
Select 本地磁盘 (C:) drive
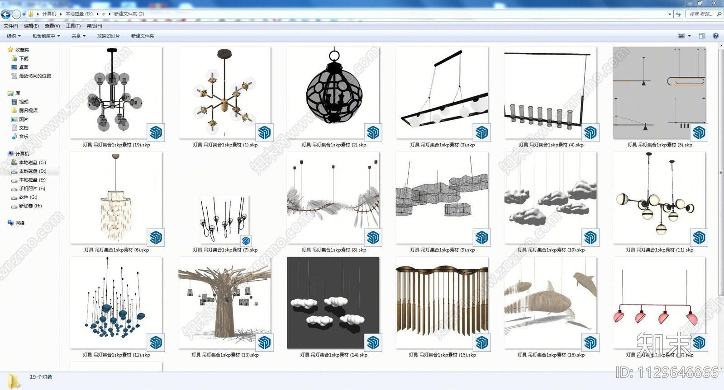pos(29,162)
